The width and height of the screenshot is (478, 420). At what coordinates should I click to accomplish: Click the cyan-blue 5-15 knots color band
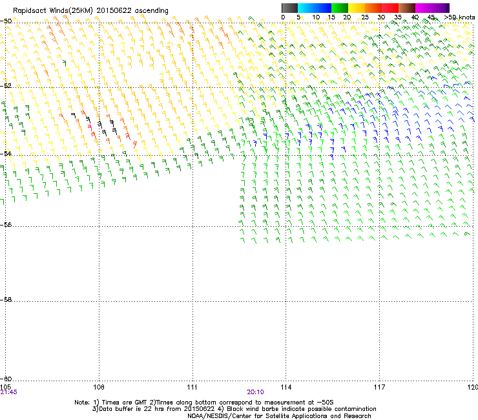click(315, 8)
